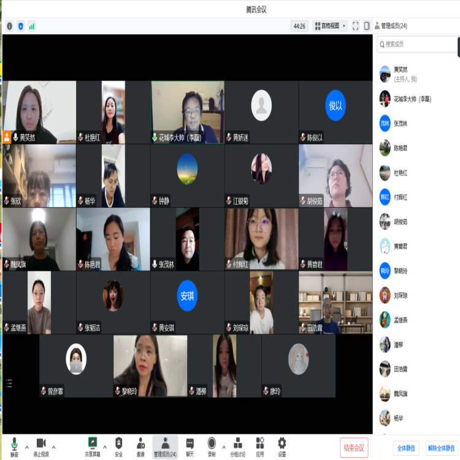The height and width of the screenshot is (460, 460).
Task: Enter full screen using the top bar icon
Action: (355, 26)
